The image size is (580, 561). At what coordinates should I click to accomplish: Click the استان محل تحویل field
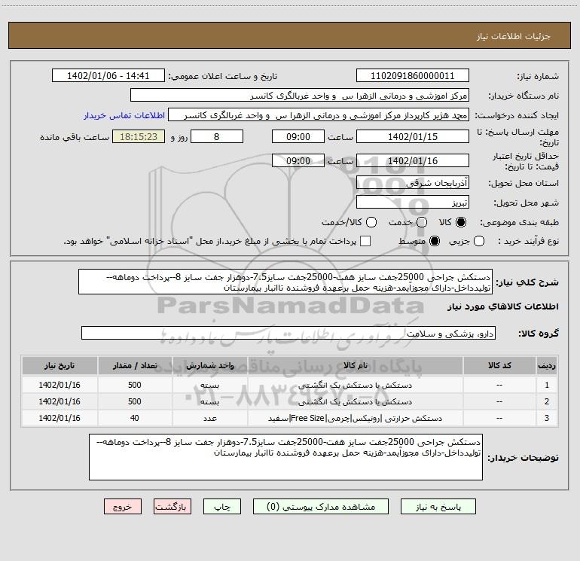[413, 182]
